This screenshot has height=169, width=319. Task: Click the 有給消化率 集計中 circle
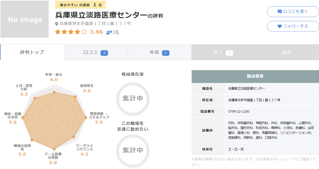tap(133, 99)
